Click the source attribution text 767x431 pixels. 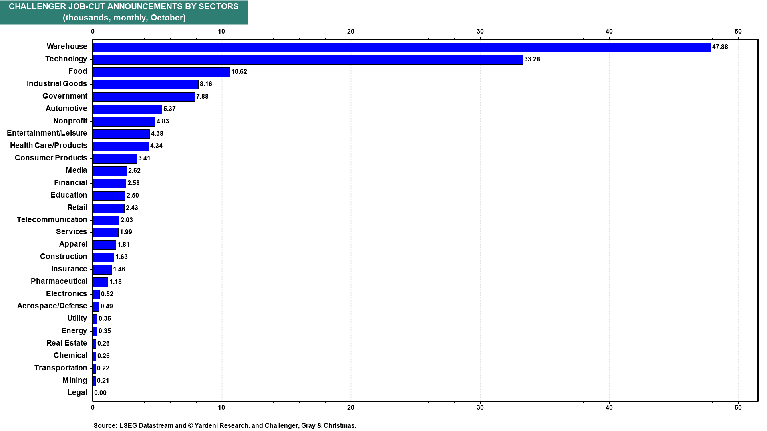pyautogui.click(x=225, y=426)
